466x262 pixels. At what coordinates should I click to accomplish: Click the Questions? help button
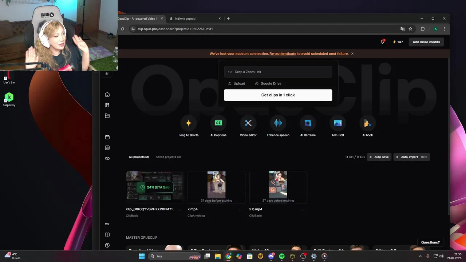pos(430,242)
